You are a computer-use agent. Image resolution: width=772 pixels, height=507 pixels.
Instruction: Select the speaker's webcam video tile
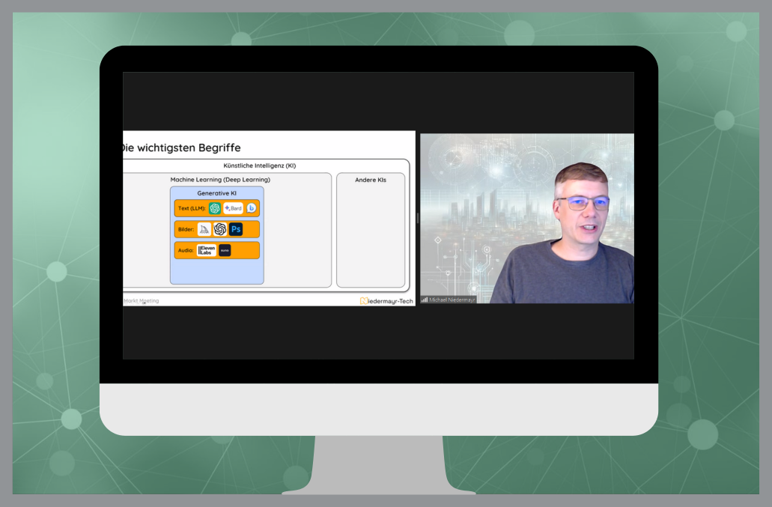(x=527, y=219)
